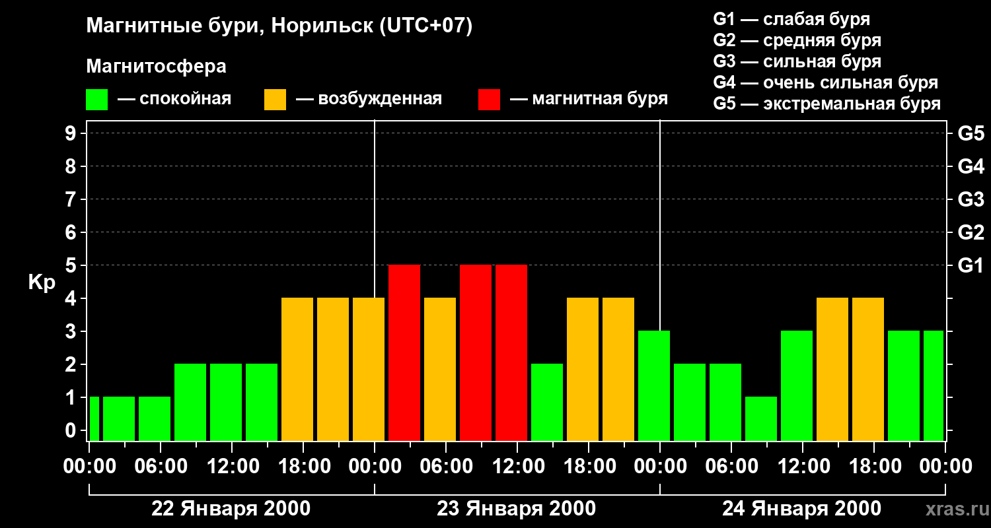
Task: Click 'G1 — слабая буря' description
Action: coord(791,19)
